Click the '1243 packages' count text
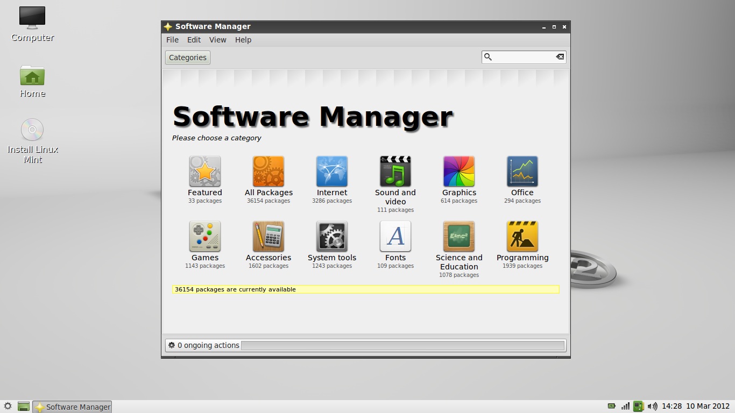 pos(332,266)
